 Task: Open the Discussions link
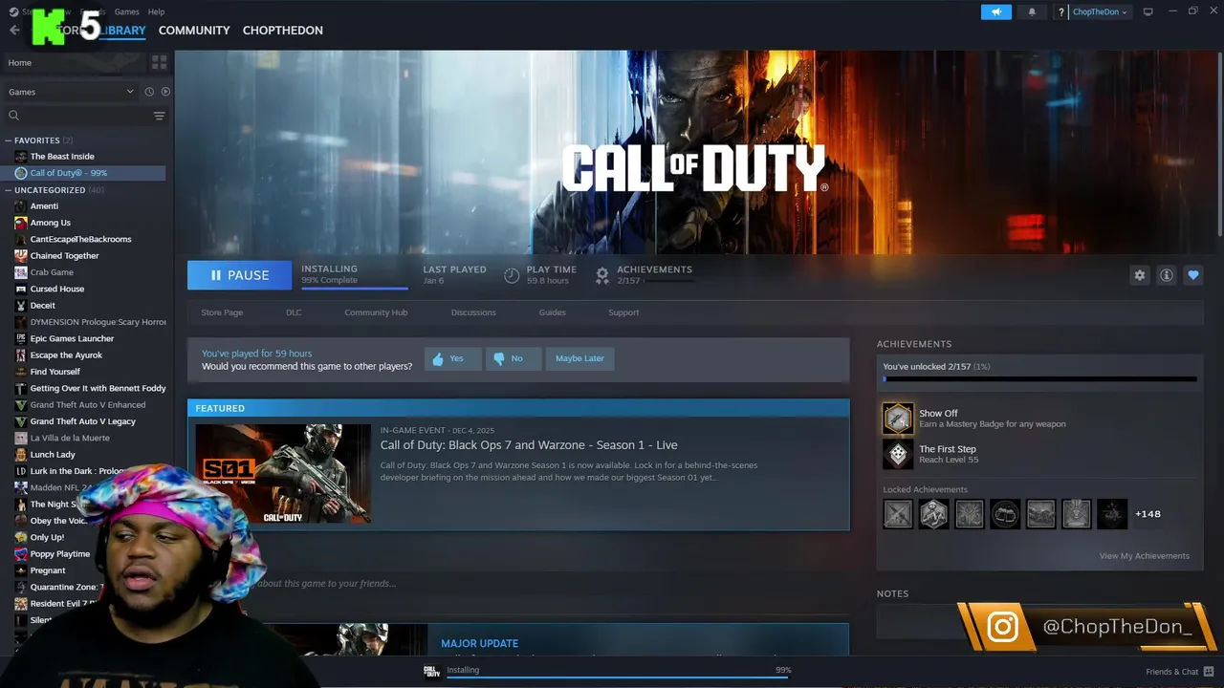473,312
